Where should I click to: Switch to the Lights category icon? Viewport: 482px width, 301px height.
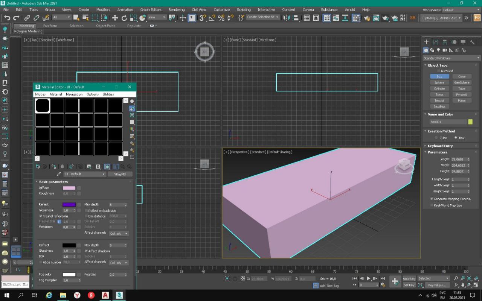tap(438, 50)
